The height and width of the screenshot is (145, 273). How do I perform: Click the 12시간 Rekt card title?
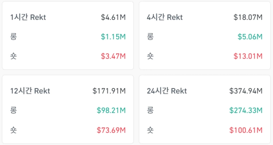point(30,91)
